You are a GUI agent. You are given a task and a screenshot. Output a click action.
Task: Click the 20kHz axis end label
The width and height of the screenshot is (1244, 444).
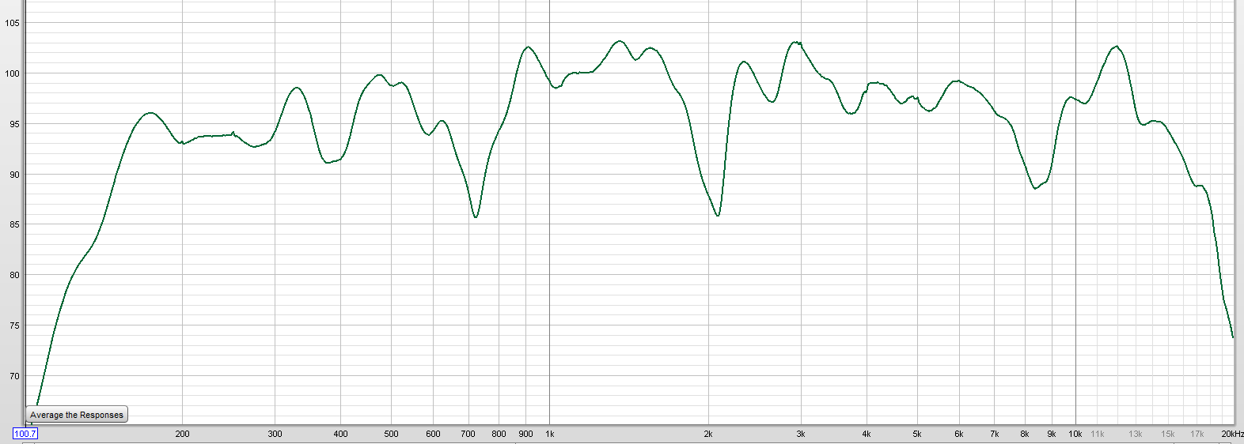[x=1232, y=434]
